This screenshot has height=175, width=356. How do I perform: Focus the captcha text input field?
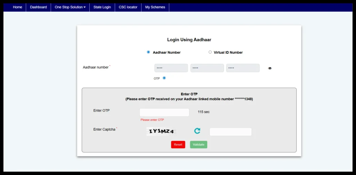click(230, 132)
